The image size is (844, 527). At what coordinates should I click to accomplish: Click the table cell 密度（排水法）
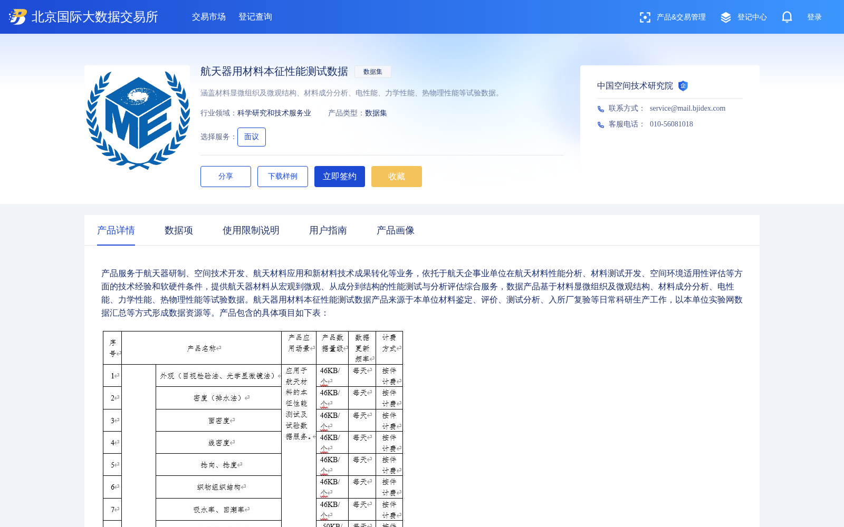click(218, 398)
